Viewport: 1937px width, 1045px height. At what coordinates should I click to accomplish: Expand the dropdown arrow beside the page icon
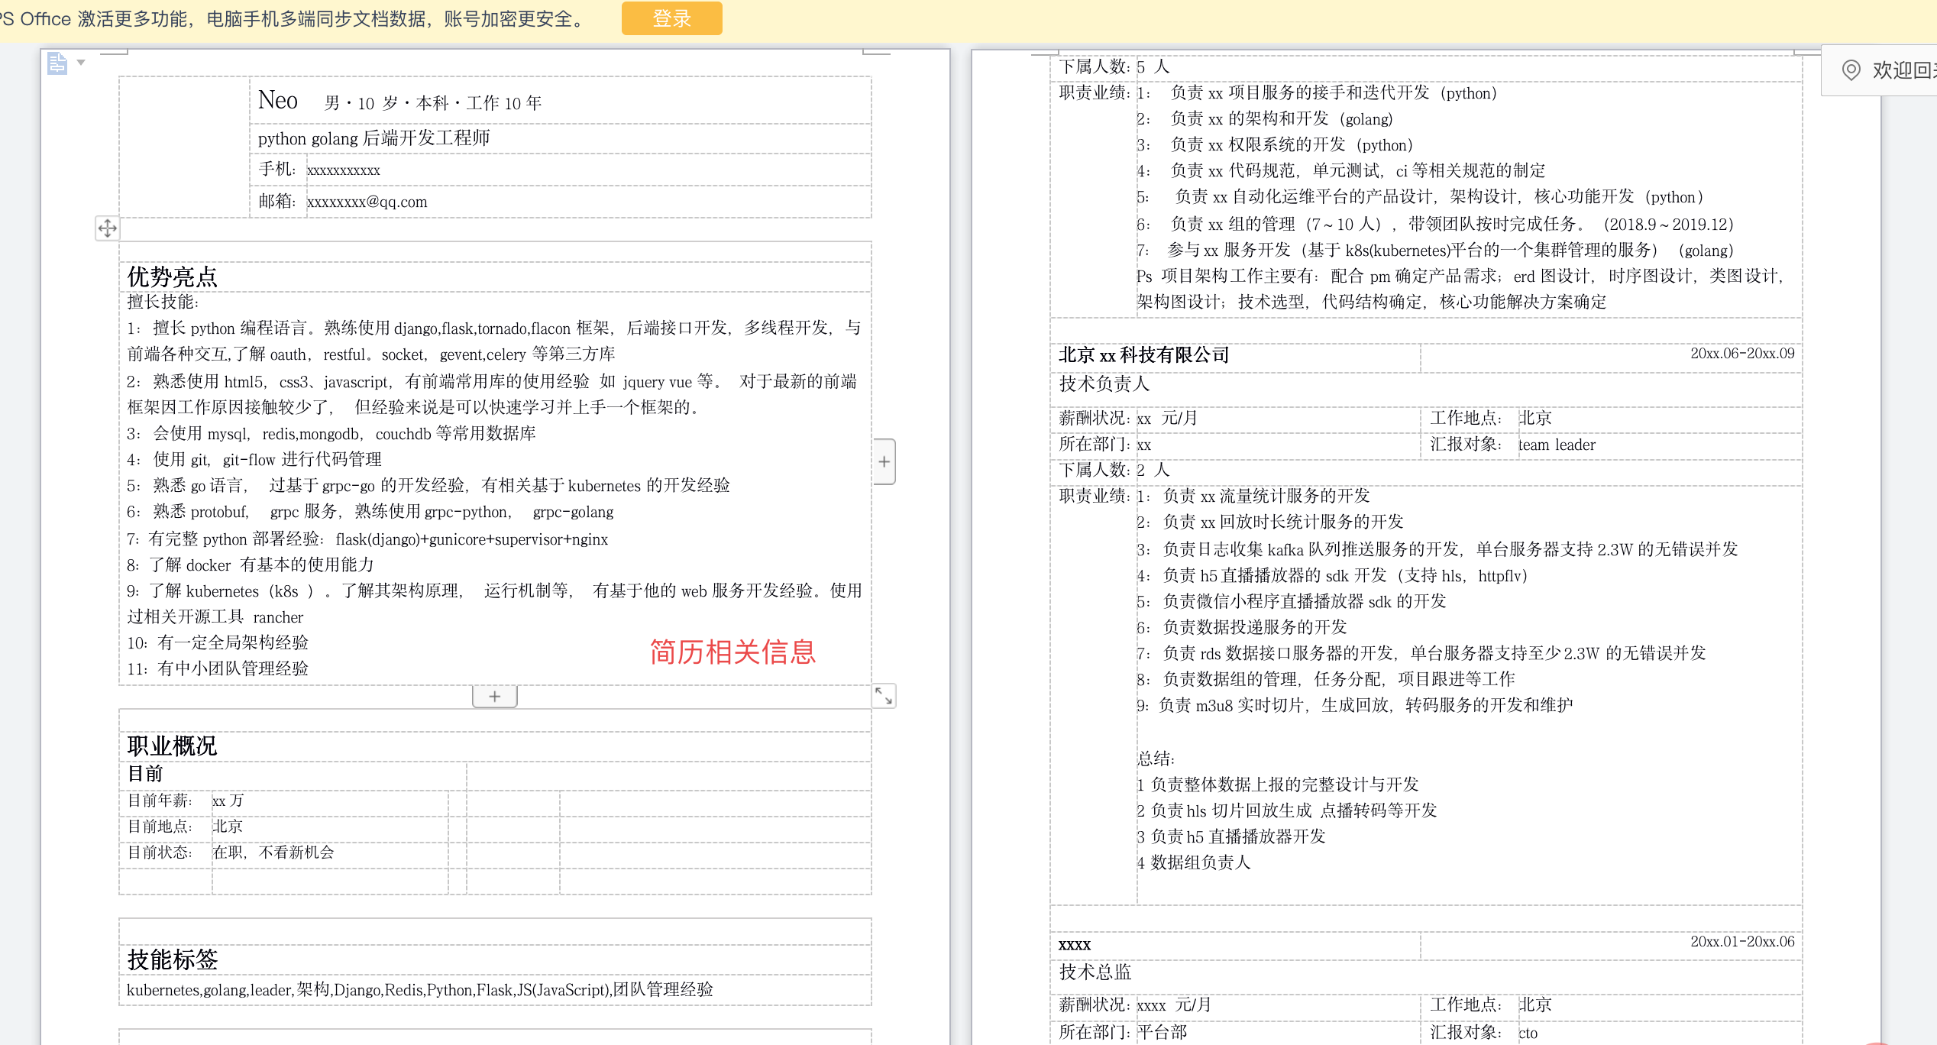(x=81, y=63)
